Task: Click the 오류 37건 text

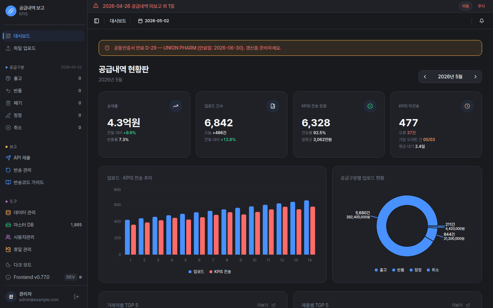Action: (407, 133)
